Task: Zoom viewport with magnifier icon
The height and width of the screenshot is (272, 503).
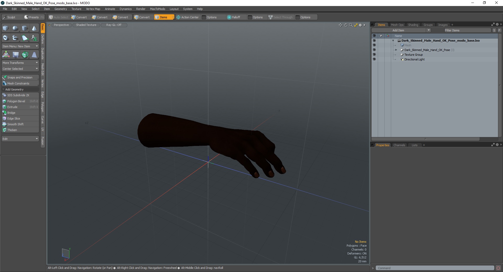Action: [351, 25]
